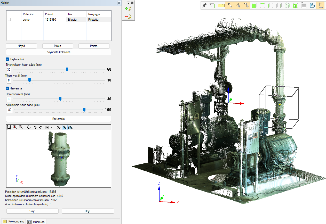Click the 'Käynnistä kolmiointi' button
Screen dimensions: 326x224
59,52
